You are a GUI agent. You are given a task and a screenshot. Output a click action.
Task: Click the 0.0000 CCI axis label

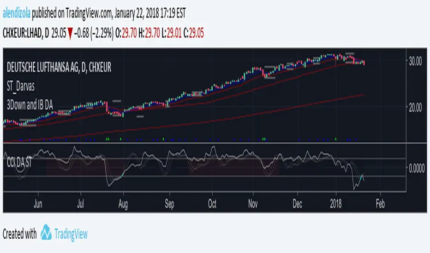tap(417, 168)
